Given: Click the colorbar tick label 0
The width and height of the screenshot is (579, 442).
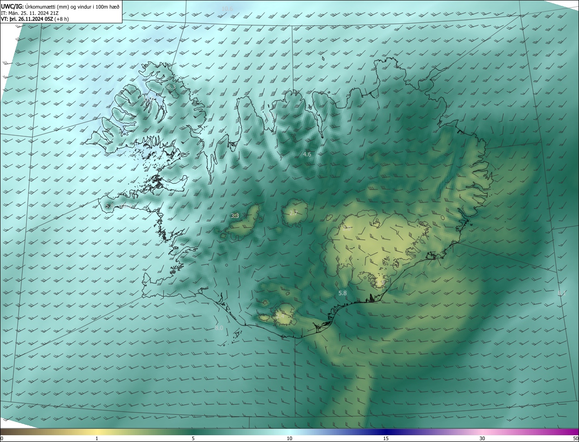Looking at the screenshot, I should [1, 438].
